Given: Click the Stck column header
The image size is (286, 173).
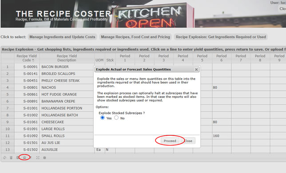Looking at the screenshot, I should tap(110, 60).
